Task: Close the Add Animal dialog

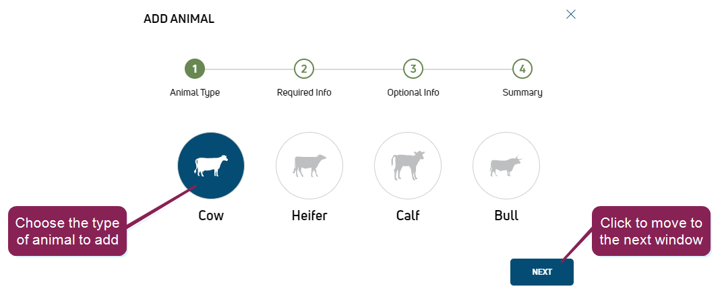Action: pyautogui.click(x=571, y=14)
